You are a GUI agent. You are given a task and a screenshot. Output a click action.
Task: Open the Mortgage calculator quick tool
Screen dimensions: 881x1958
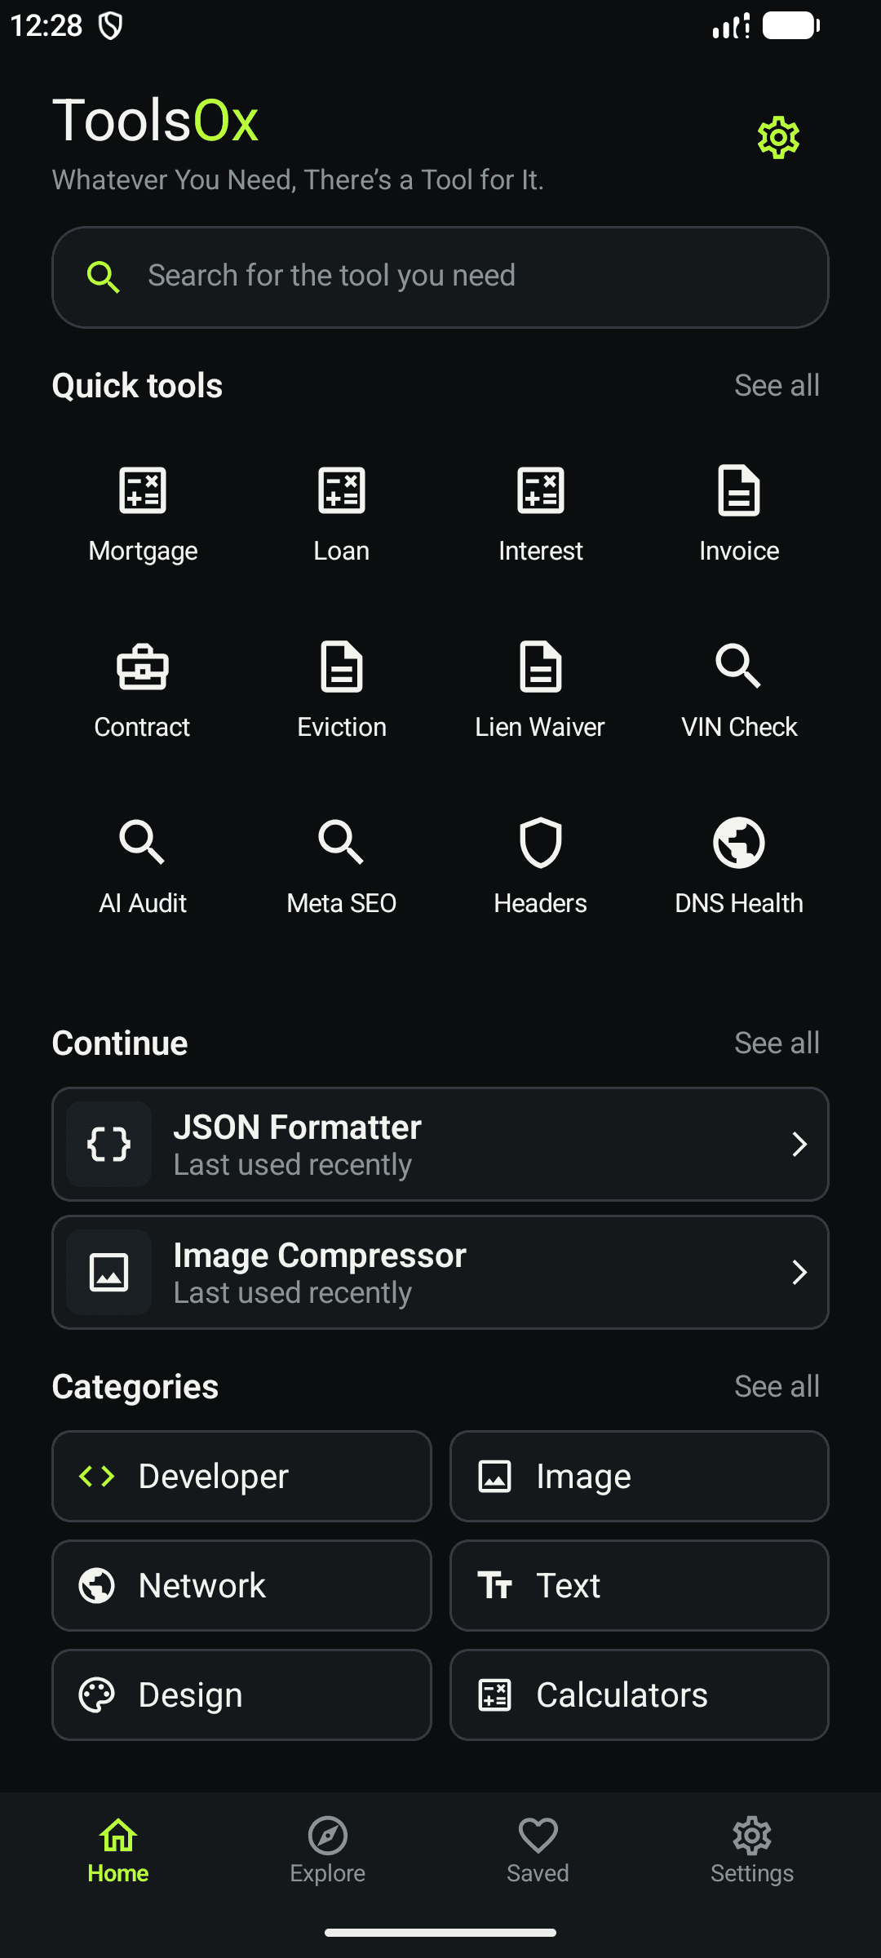143,515
